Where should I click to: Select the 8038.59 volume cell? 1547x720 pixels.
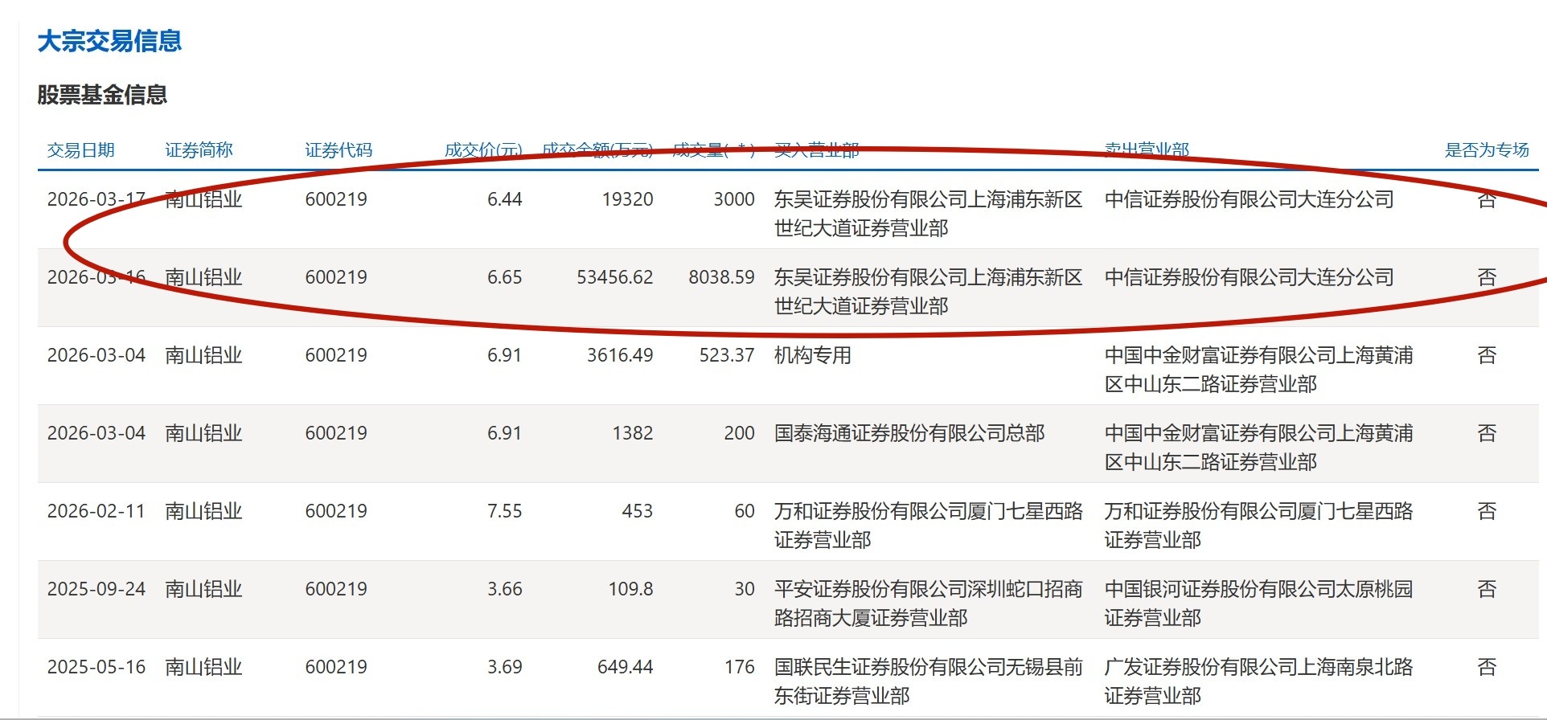pyautogui.click(x=721, y=277)
